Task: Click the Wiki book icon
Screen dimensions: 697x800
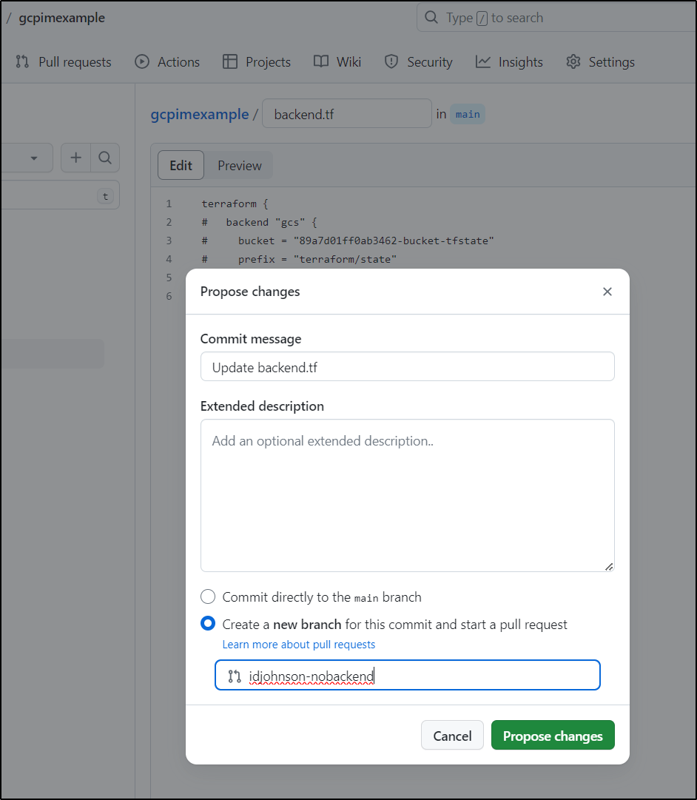Action: [321, 61]
